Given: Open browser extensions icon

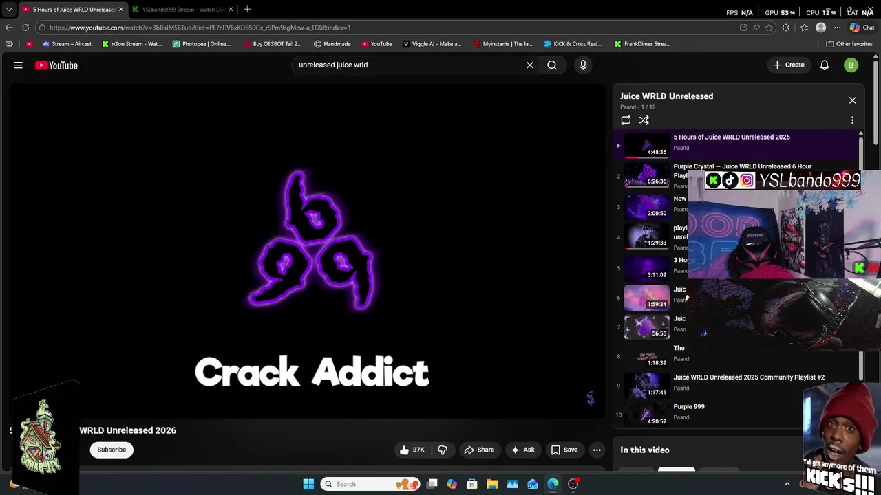Looking at the screenshot, I should (x=786, y=27).
